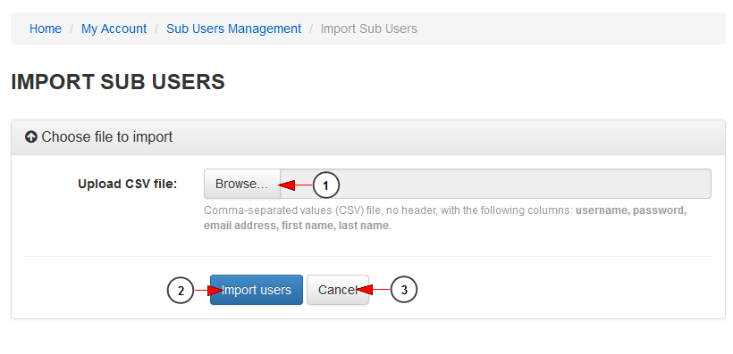
Task: Click the Browse… file button
Action: point(241,184)
